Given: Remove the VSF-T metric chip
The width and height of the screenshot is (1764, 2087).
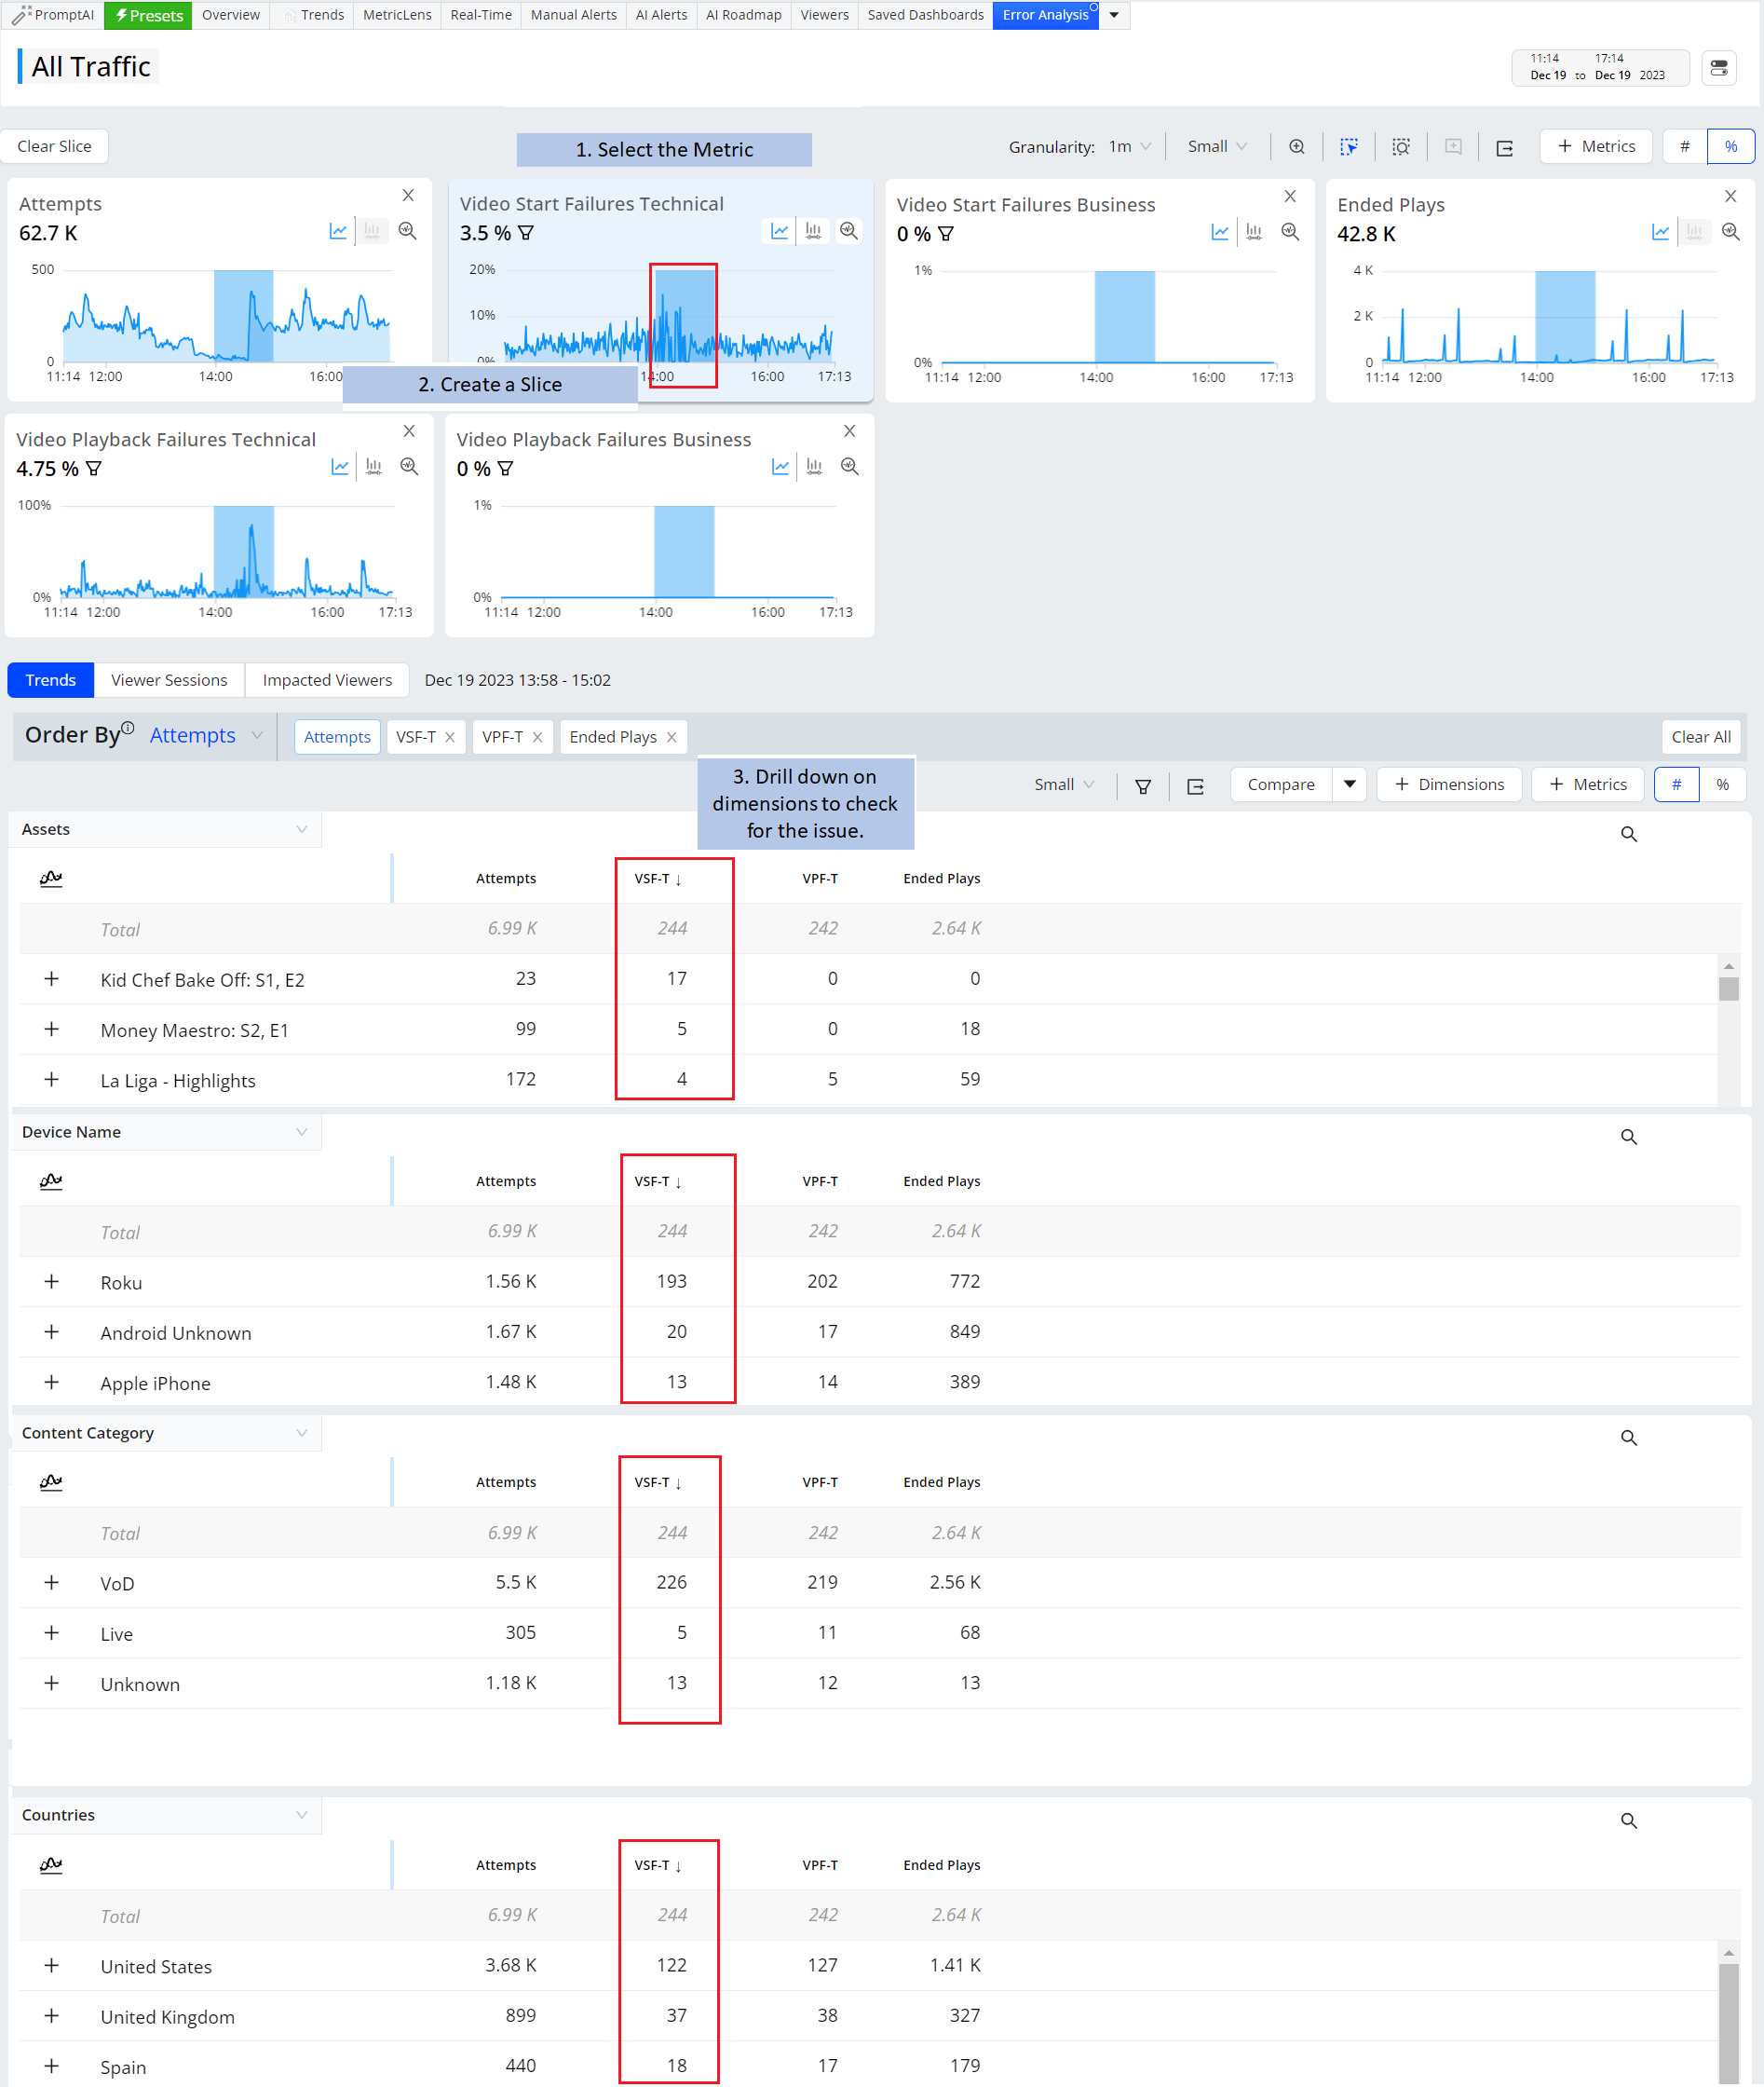Looking at the screenshot, I should click(450, 737).
